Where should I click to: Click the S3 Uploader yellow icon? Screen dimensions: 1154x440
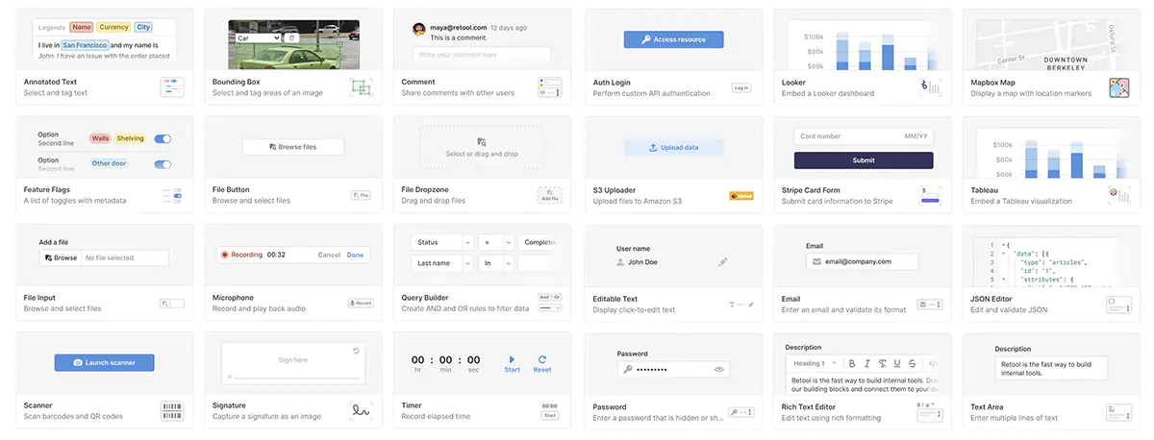coord(740,195)
